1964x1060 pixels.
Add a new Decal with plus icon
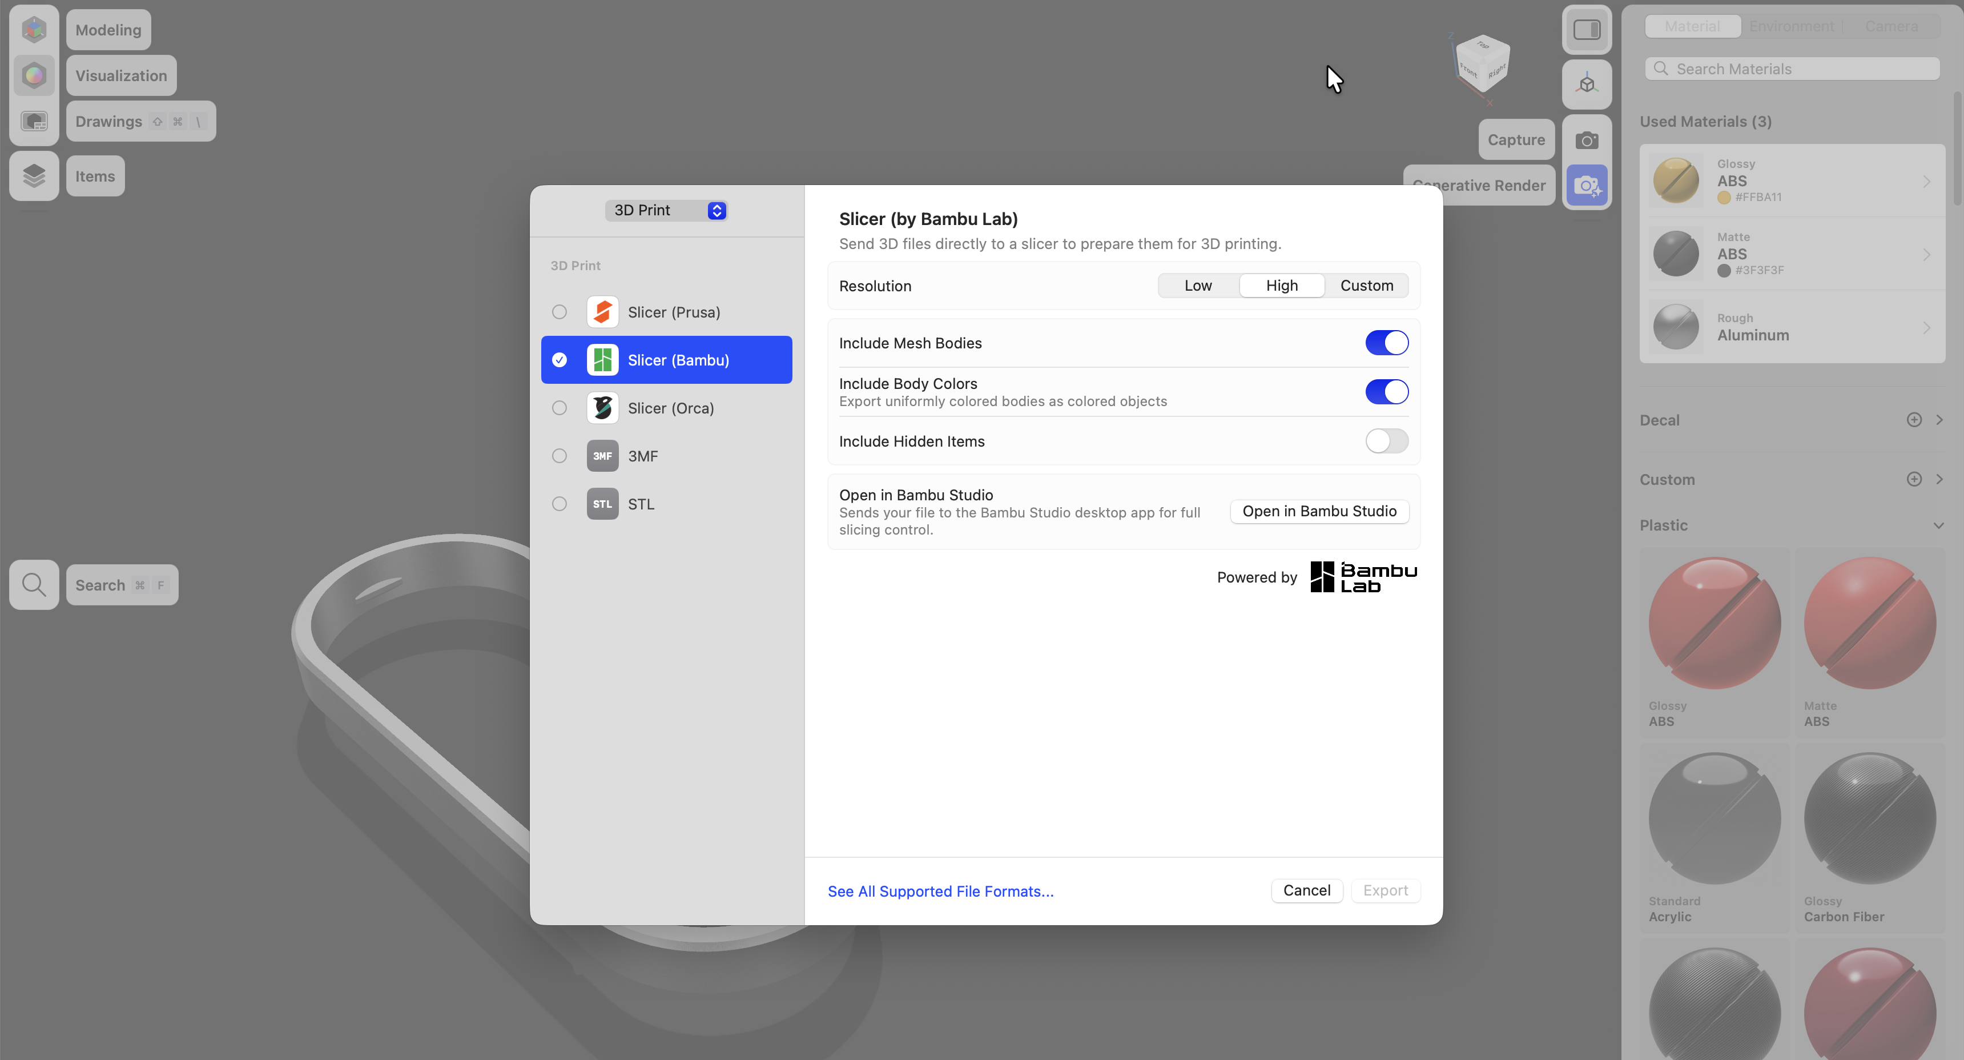[x=1914, y=420]
